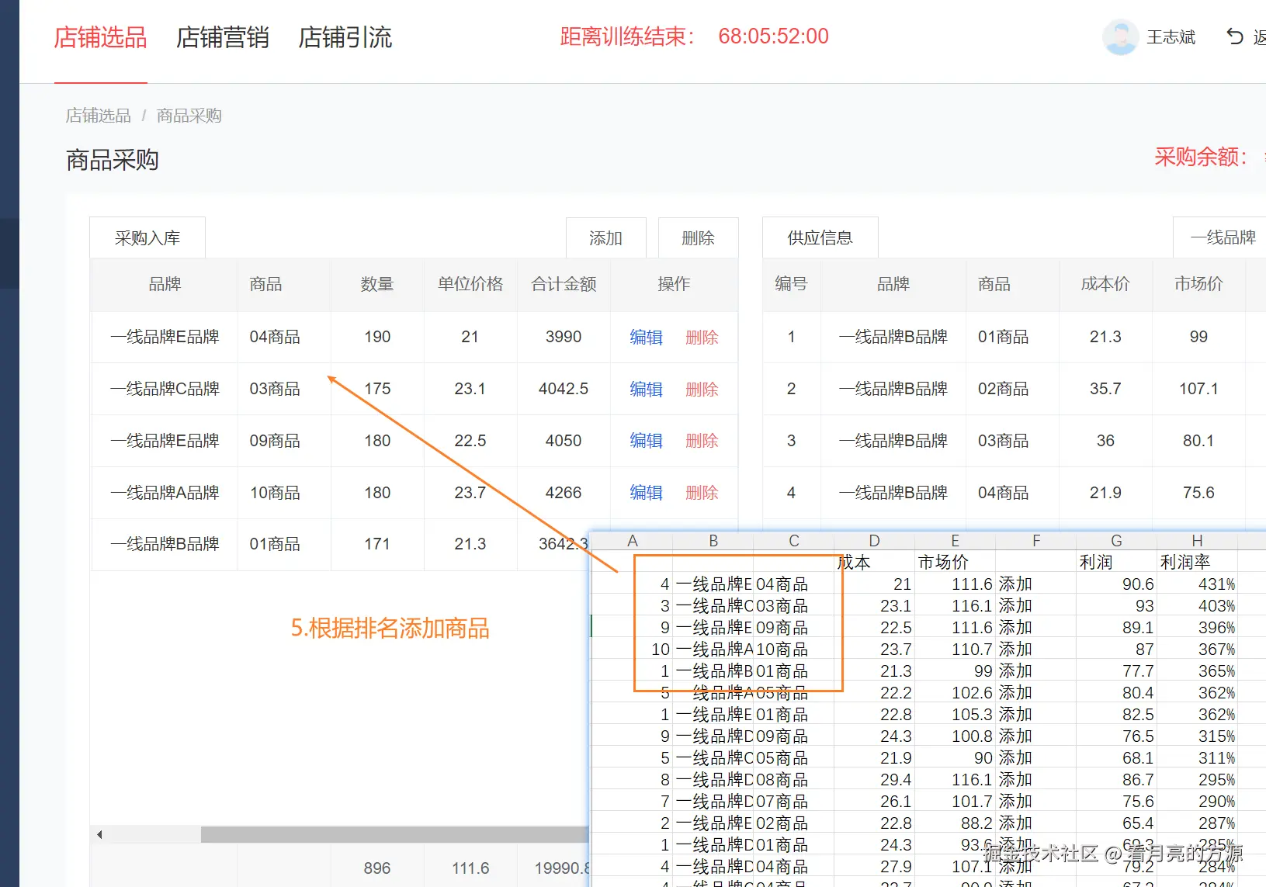Click unit price 22.5 in the 09商品 row

[x=470, y=441]
